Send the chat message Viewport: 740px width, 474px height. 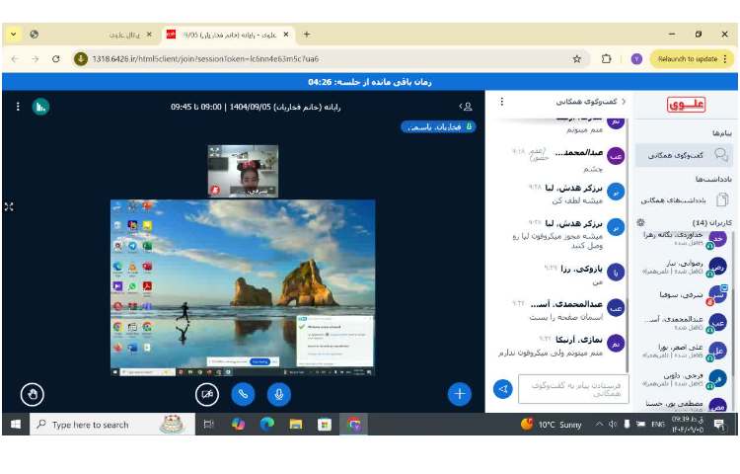click(x=503, y=389)
